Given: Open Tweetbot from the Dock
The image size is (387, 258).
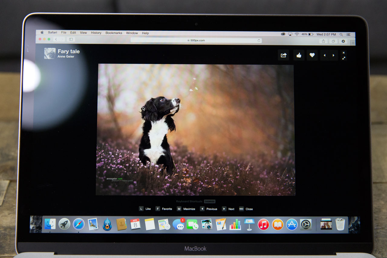Looking at the screenshot, I should [107, 224].
